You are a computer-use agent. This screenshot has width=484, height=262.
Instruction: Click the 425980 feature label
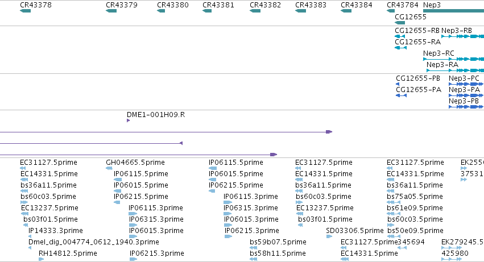click(x=455, y=253)
